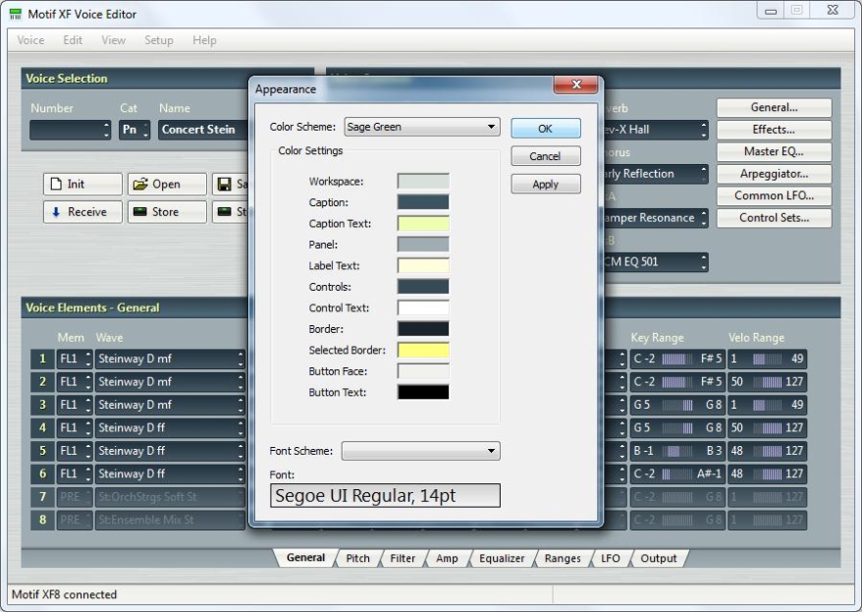This screenshot has height=612, width=862.
Task: Select voice element number 1
Action: click(x=42, y=360)
